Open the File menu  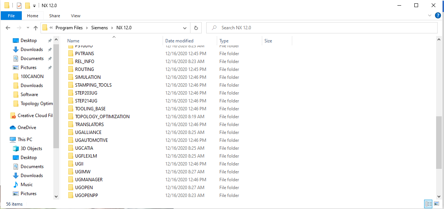11,16
